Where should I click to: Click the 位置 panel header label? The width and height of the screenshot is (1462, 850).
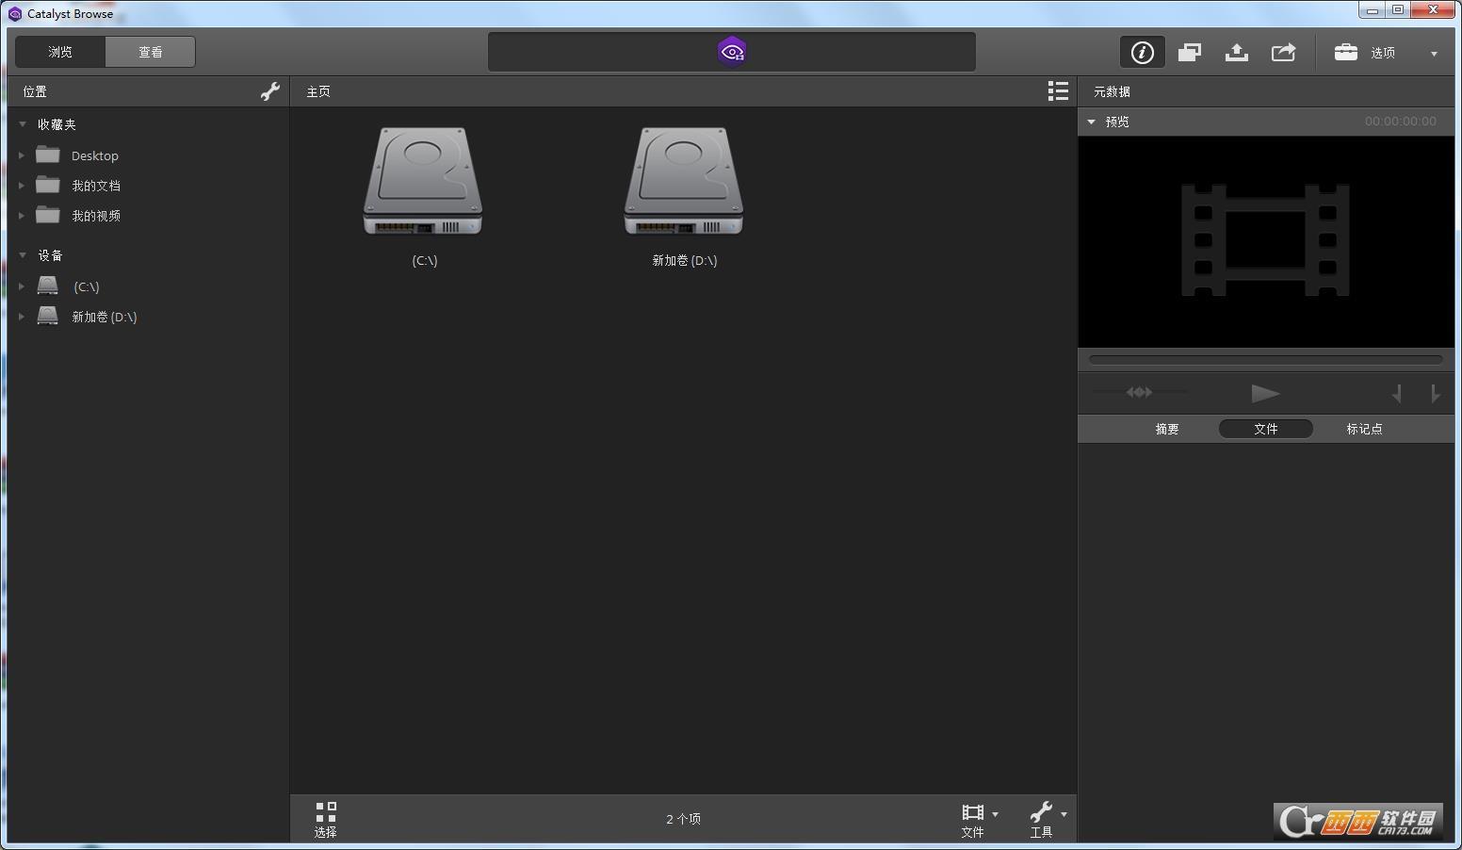(x=35, y=91)
